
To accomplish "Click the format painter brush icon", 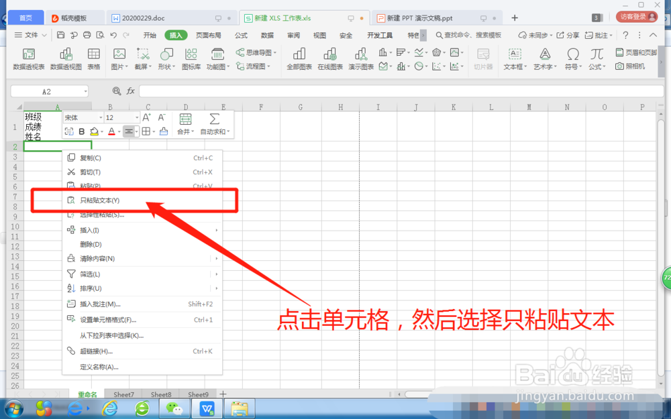I will pos(164,131).
